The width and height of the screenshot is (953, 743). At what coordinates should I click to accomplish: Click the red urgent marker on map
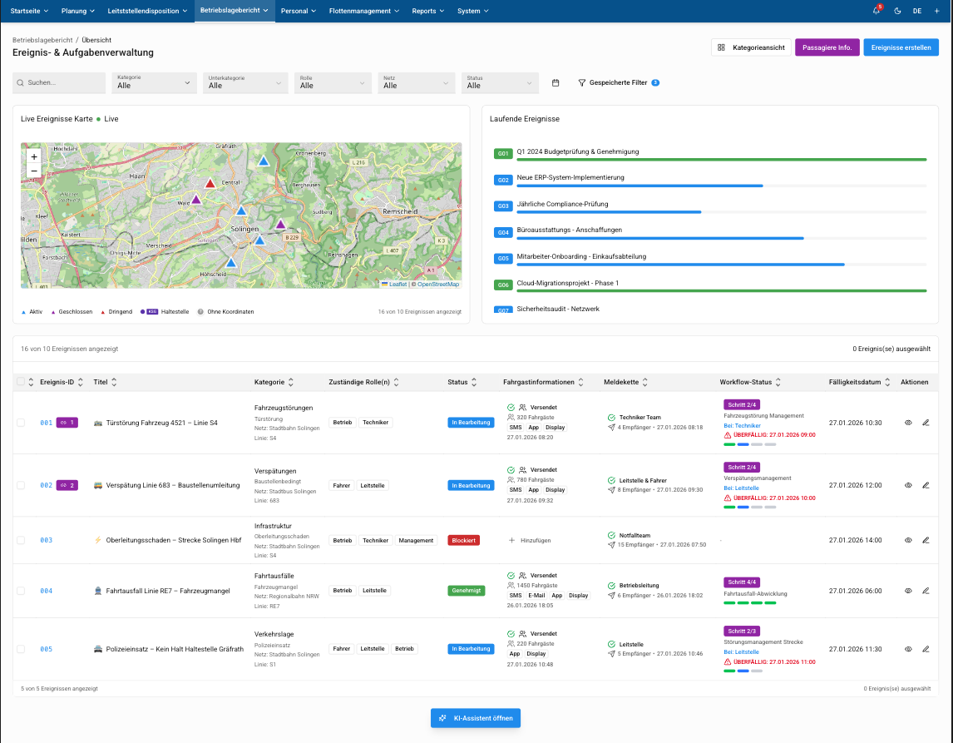(x=210, y=183)
